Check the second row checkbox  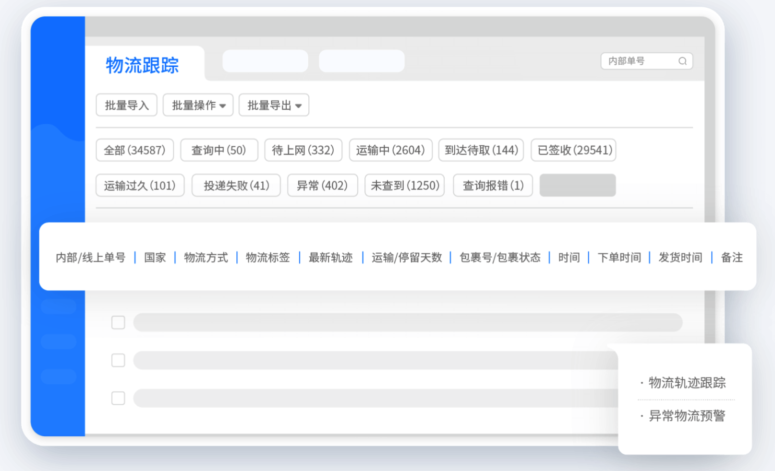(x=118, y=360)
